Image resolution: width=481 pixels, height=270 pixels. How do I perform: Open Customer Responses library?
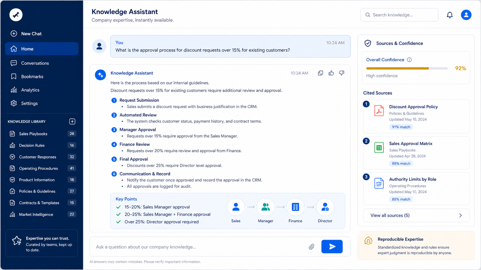(43, 157)
